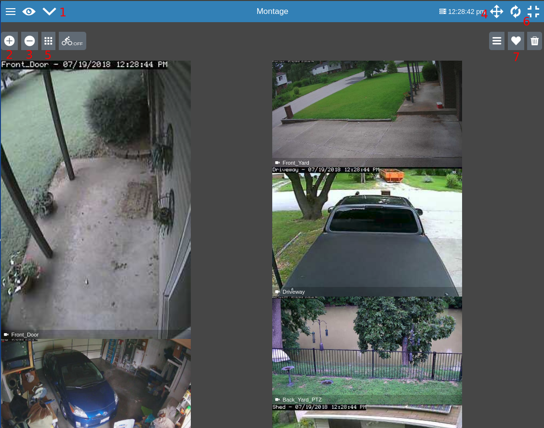Click the camera icon beside Front_Door
This screenshot has height=428, width=544.
click(x=6, y=335)
